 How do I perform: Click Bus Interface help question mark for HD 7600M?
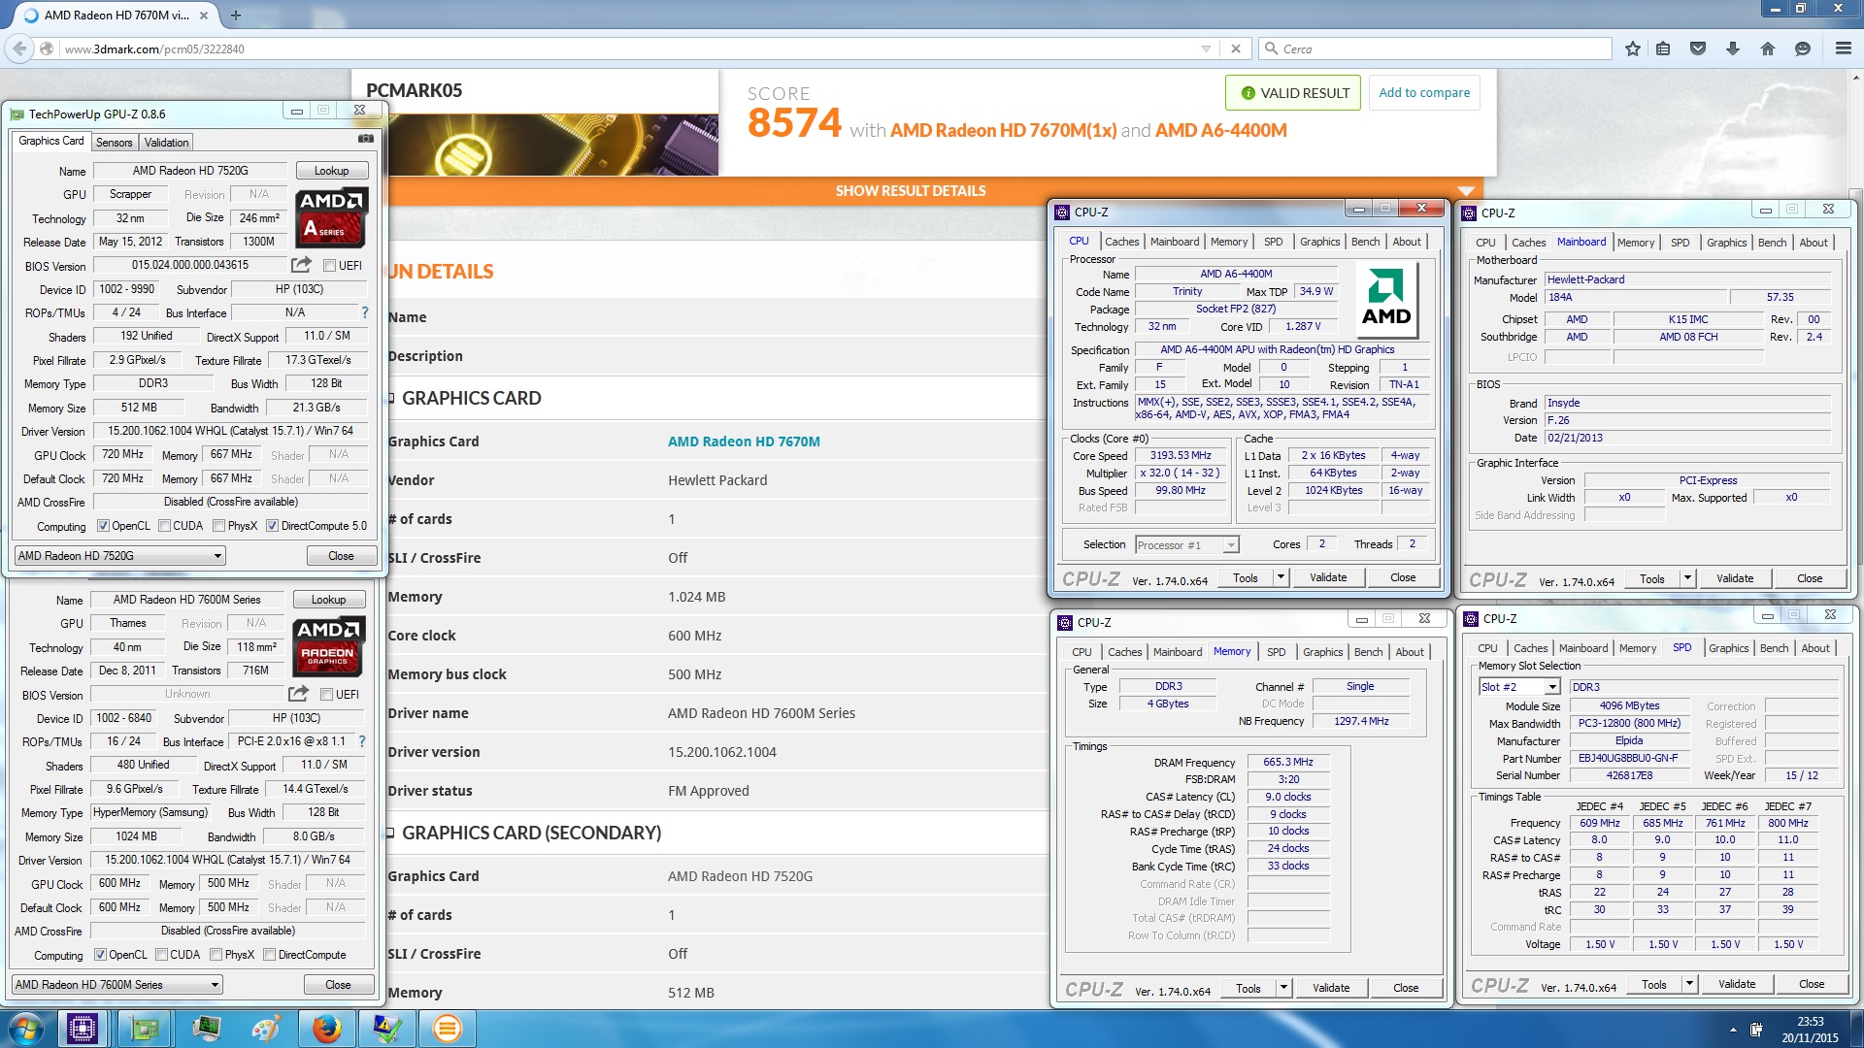tap(362, 741)
